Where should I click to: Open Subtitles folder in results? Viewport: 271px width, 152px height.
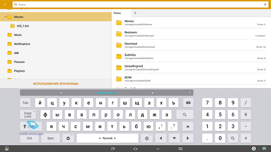191,56
